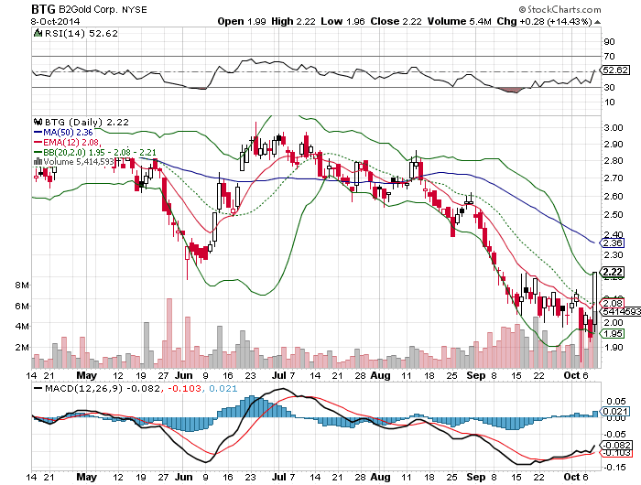
Task: Click the 2.36 MA price tag on axis
Action: [612, 243]
